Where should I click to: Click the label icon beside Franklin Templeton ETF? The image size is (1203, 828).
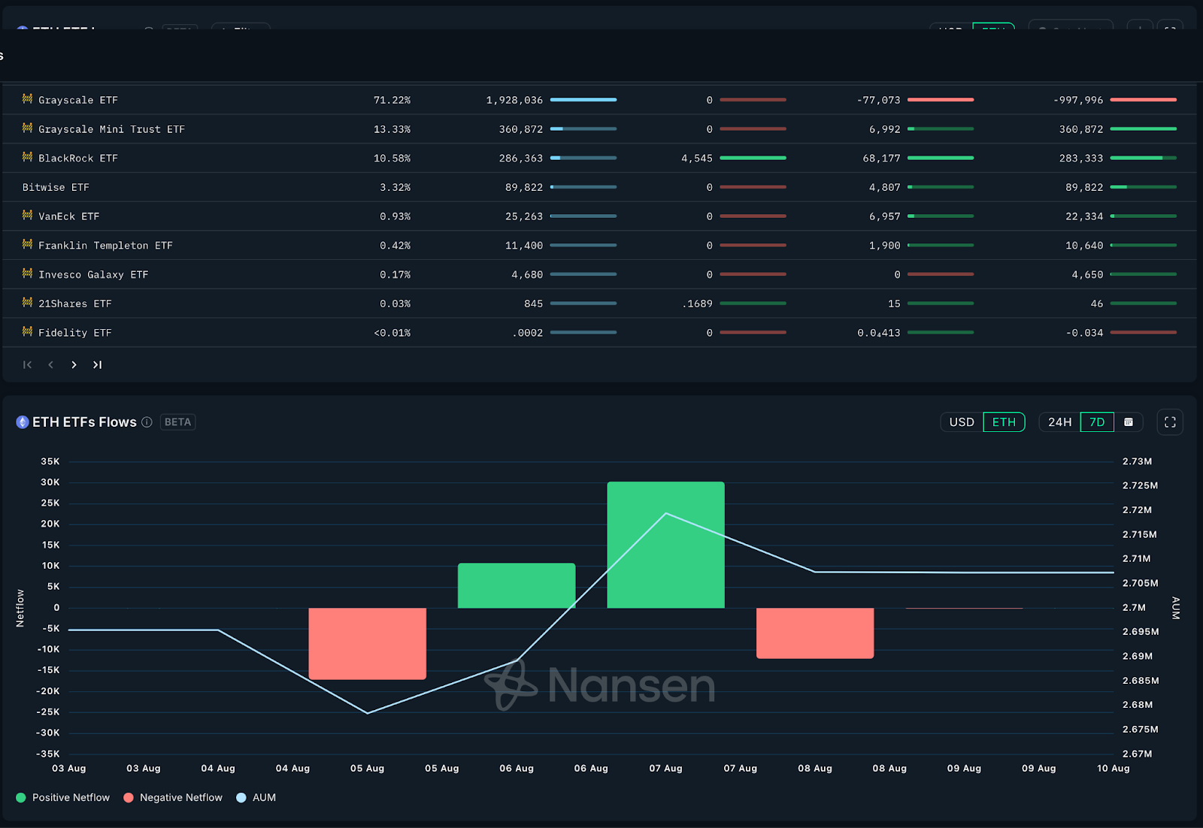[x=27, y=244]
